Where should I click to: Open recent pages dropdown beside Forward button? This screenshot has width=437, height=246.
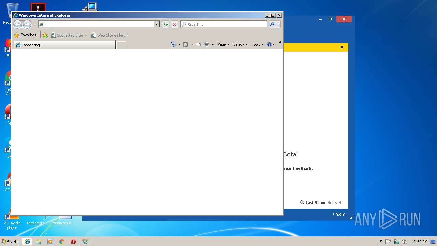34,25
